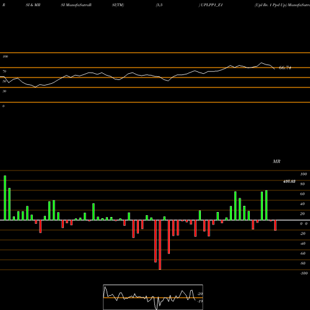
Task: Click the longest red MR bar reaching -100
Action: pos(160,245)
